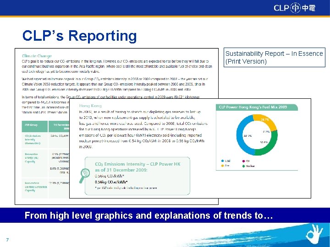Image resolution: width=330 pixels, height=247 pixels.
Task: Click the Coal legend color dot
Action: [x=222, y=161]
